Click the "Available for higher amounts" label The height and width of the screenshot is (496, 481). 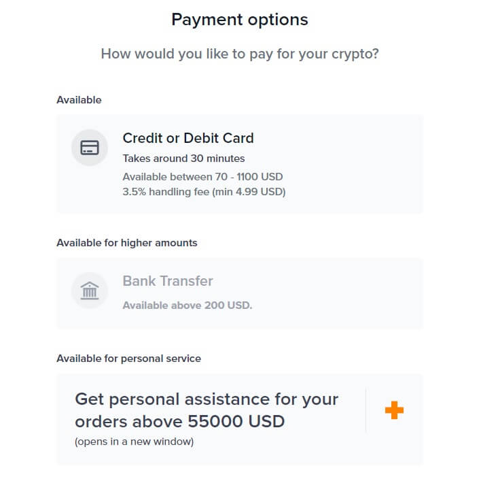point(127,243)
